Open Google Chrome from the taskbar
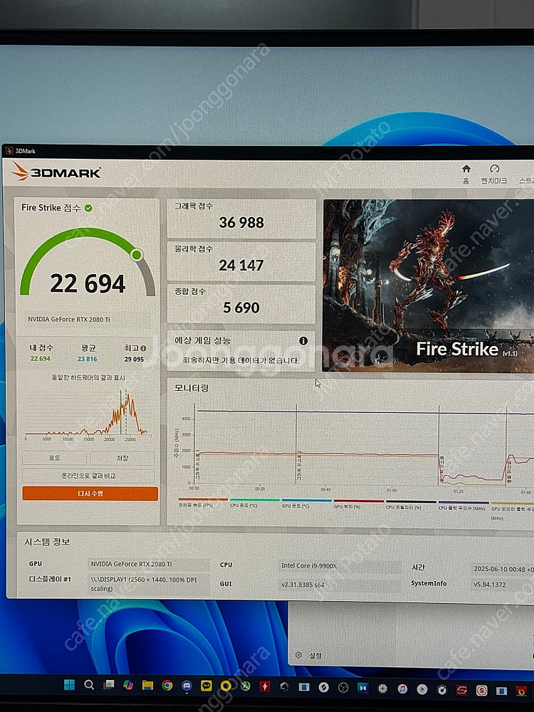The width and height of the screenshot is (534, 712). click(x=167, y=686)
